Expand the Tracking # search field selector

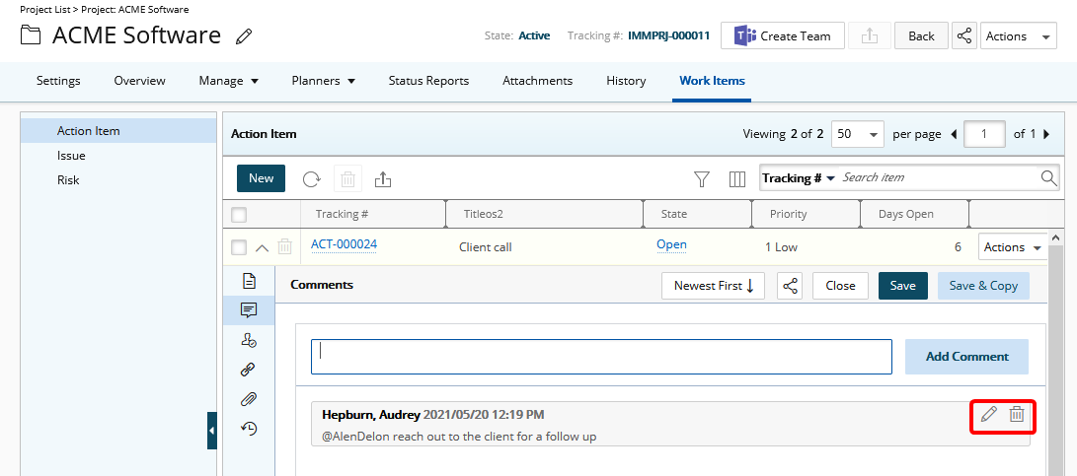(x=798, y=178)
